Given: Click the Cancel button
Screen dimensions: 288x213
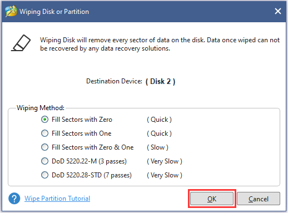Looking at the screenshot, I should (x=259, y=199).
